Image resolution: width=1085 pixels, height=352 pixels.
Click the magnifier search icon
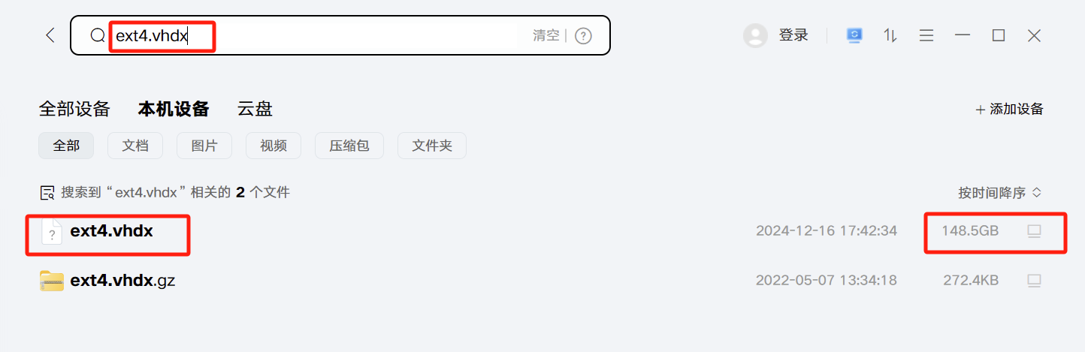coord(98,35)
